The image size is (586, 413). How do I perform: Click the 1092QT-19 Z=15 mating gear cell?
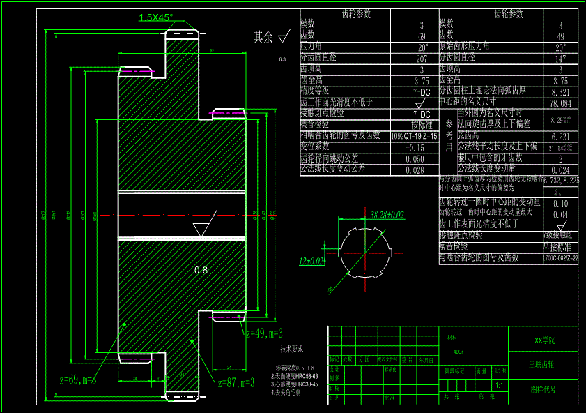click(x=415, y=137)
